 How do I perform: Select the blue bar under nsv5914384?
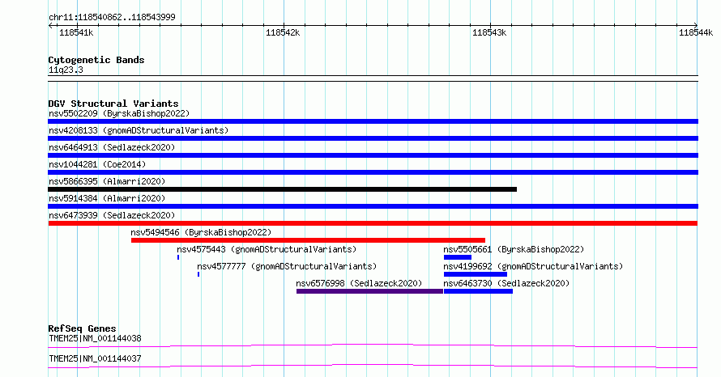tap(373, 206)
